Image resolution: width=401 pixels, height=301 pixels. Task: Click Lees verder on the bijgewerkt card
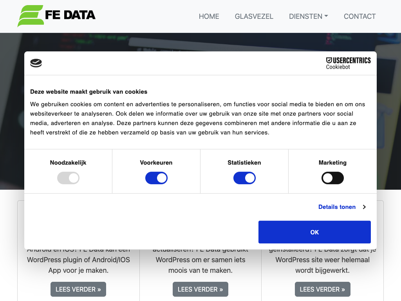tap(323, 289)
